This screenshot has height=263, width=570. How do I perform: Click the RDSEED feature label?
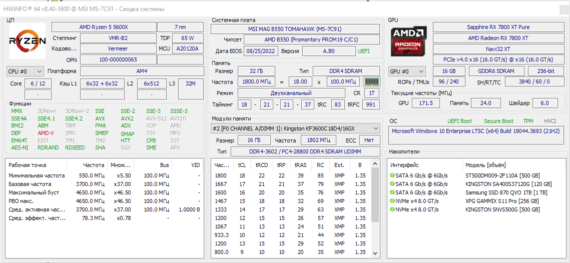[x=74, y=147]
